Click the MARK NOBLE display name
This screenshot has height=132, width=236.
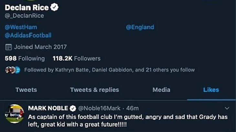(x=48, y=108)
